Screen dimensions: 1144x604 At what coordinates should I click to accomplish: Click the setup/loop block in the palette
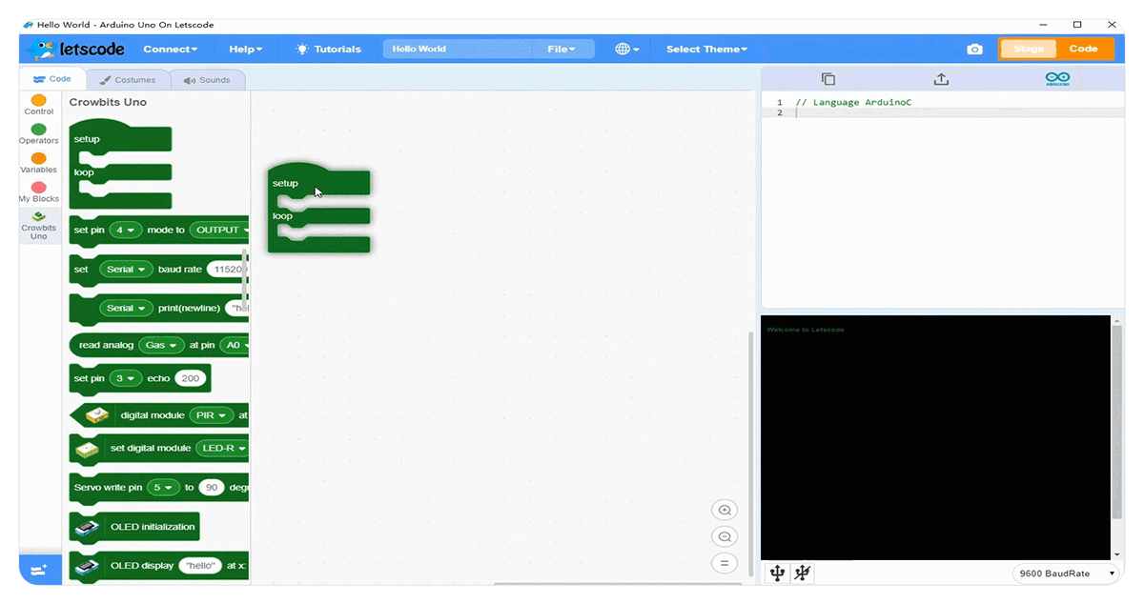pos(120,164)
